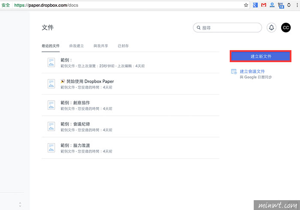Click the 您上次瀏覽:23秒鐘前 details line

102,66
